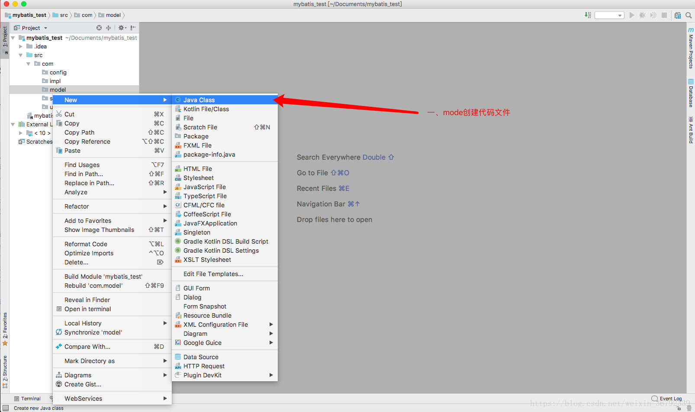Open the Event Log
The height and width of the screenshot is (412, 695).
(667, 399)
